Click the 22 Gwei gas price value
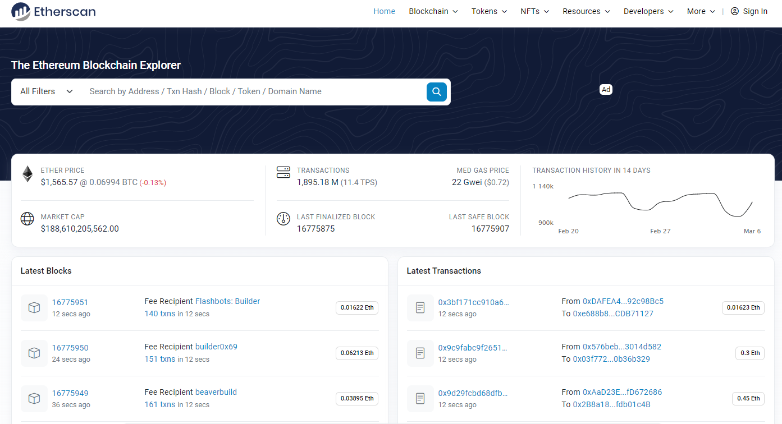The width and height of the screenshot is (782, 424). 467,182
